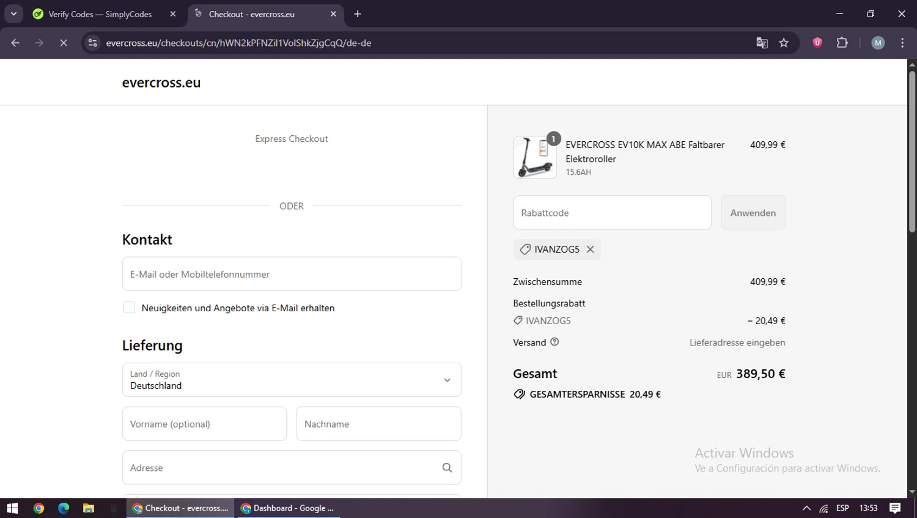Click the Adresse field
This screenshot has height=518, width=917.
(292, 468)
